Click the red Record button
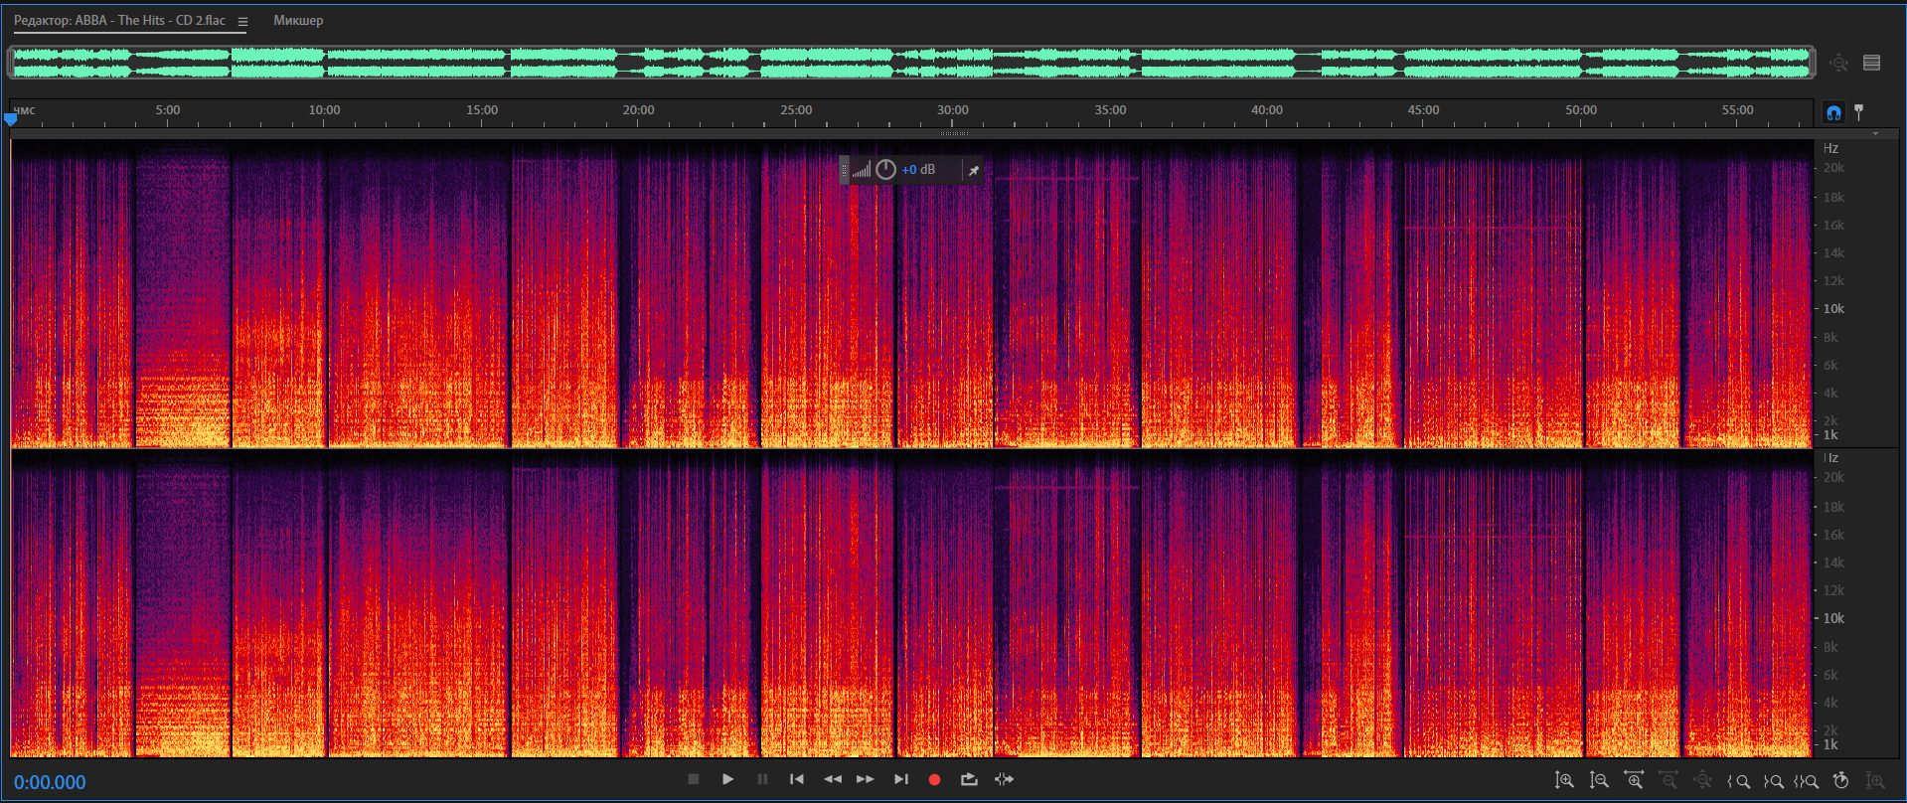This screenshot has width=1907, height=803. (934, 780)
